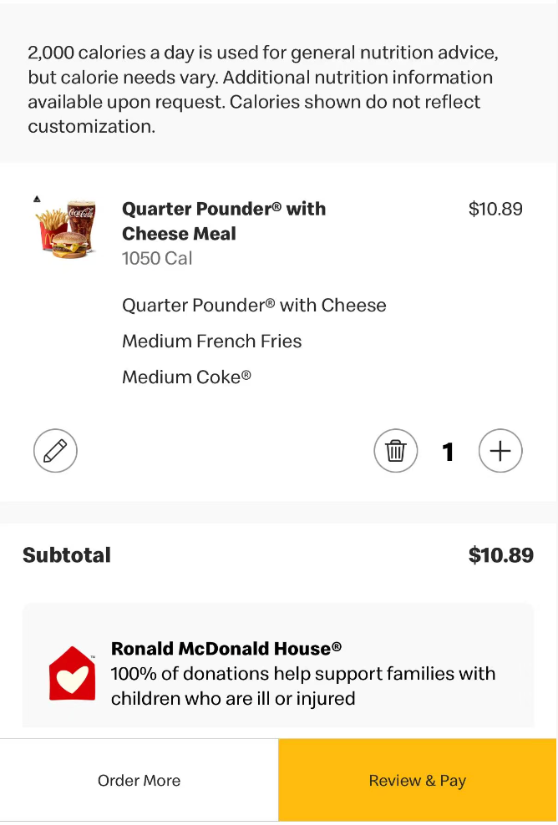The image size is (558, 825).
Task: Click the quantity number 1
Action: [x=448, y=452]
